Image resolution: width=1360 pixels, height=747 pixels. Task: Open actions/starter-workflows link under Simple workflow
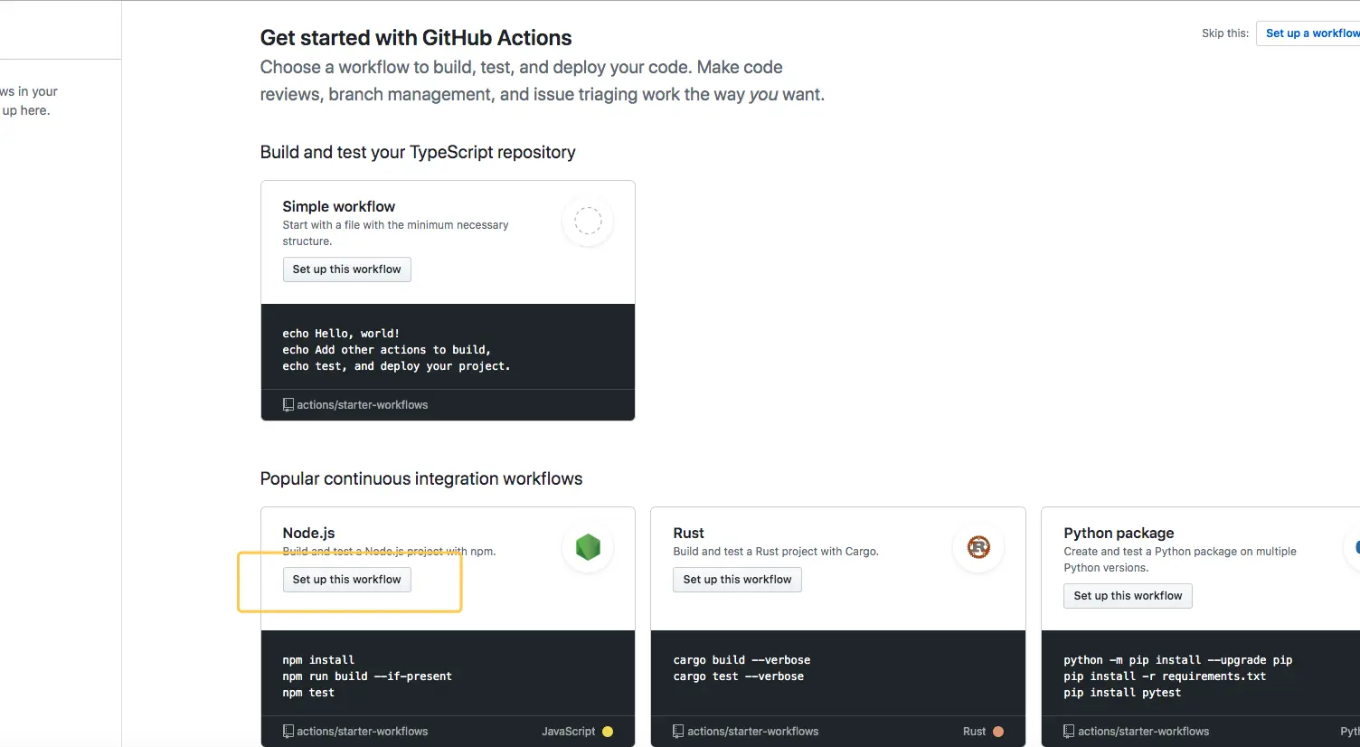coord(362,405)
